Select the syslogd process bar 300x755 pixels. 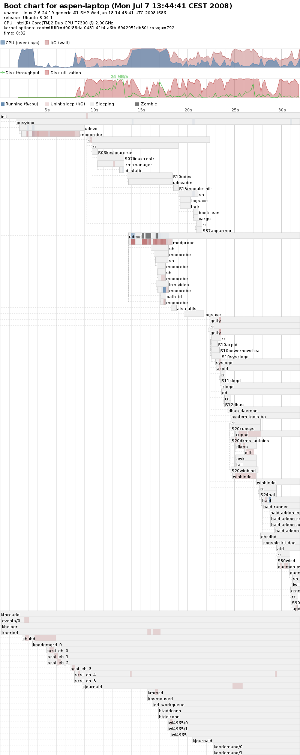pyautogui.click(x=258, y=362)
